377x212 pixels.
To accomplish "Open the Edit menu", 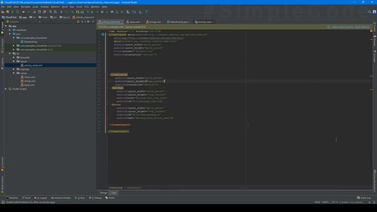I will pos(9,6).
